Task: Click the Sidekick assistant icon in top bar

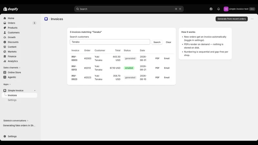Action: point(211,9)
